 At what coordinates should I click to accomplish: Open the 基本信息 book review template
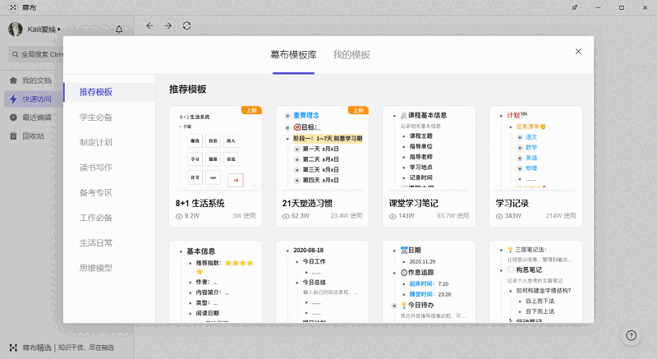[215, 282]
